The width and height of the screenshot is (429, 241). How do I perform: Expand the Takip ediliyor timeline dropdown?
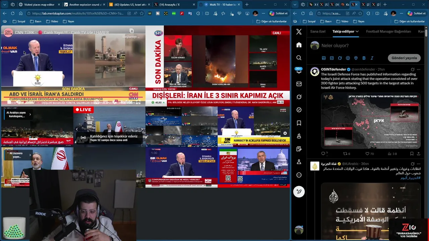pyautogui.click(x=357, y=31)
